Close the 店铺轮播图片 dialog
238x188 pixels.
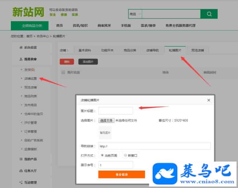209,100
